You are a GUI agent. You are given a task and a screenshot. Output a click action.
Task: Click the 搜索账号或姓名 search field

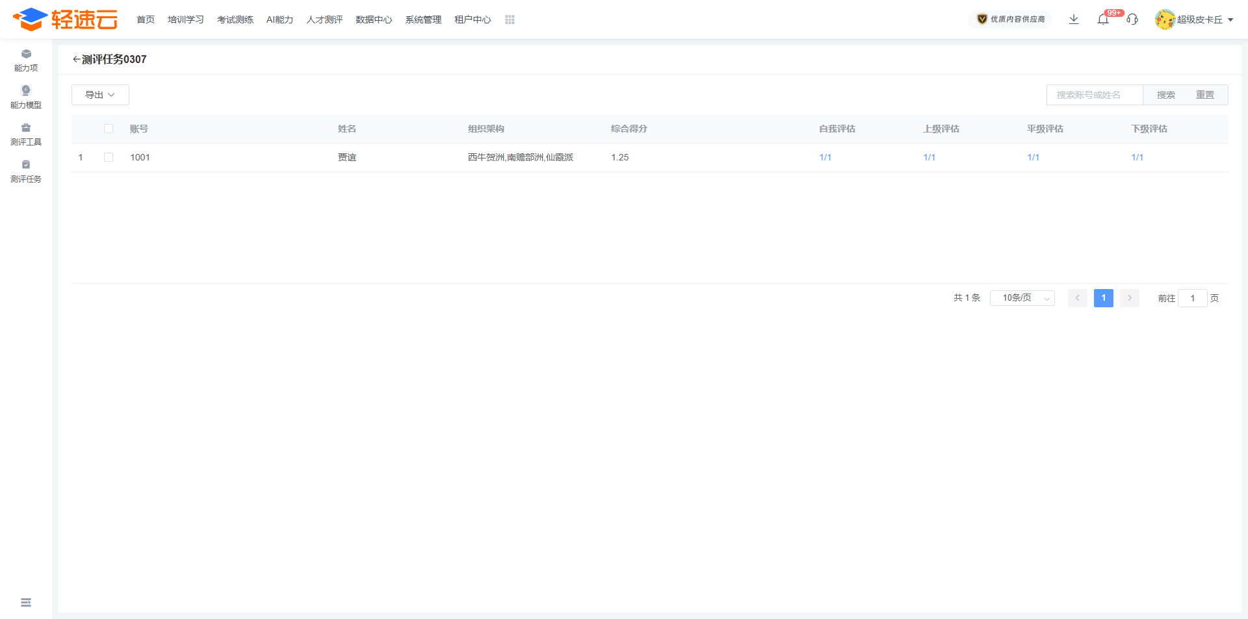(1095, 95)
